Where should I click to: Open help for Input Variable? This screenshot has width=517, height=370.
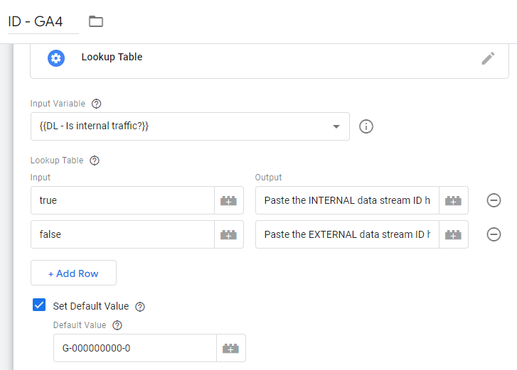pos(97,104)
